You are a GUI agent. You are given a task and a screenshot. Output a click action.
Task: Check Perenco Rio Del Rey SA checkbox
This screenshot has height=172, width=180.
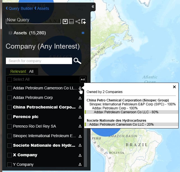pos(10,126)
